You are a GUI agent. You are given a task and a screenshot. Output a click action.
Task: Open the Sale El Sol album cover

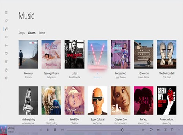[74, 101]
